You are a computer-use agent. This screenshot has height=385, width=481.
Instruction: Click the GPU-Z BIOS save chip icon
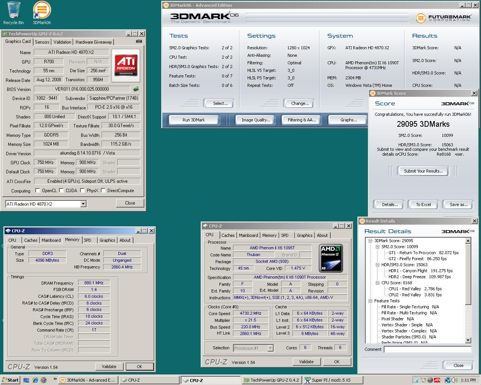(x=136, y=89)
